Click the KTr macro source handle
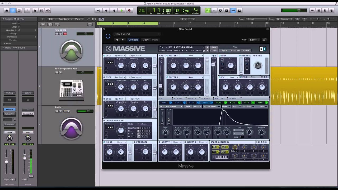Image resolution: width=338 pixels, height=190 pixels. click(x=216, y=147)
